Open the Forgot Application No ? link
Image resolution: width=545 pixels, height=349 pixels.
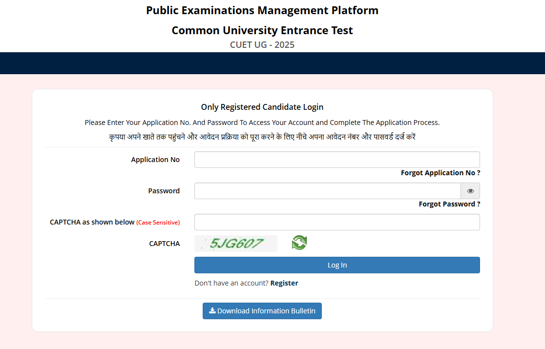pos(440,173)
